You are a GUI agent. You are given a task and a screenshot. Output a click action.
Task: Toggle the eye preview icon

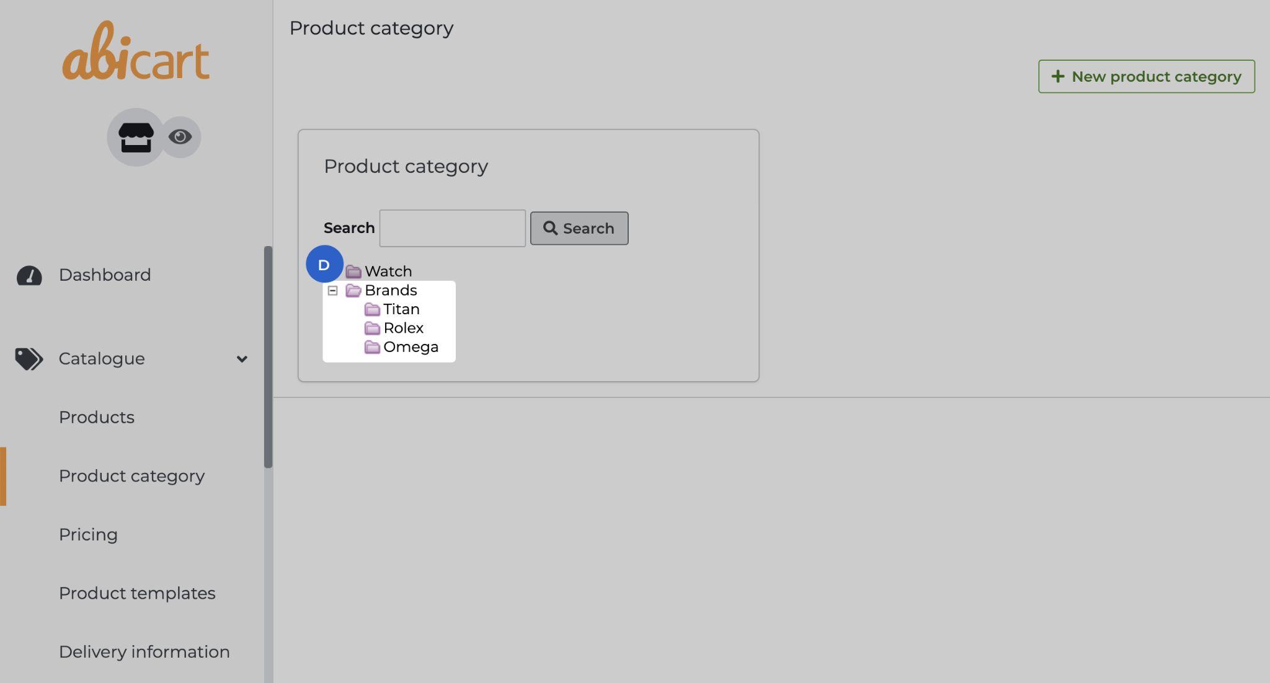click(x=180, y=137)
